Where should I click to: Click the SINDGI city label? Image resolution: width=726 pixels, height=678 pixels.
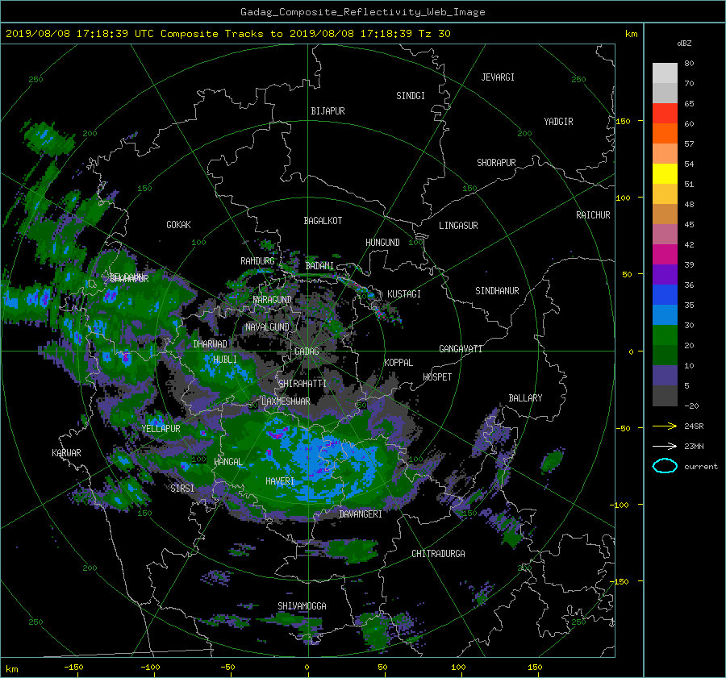pyautogui.click(x=411, y=96)
